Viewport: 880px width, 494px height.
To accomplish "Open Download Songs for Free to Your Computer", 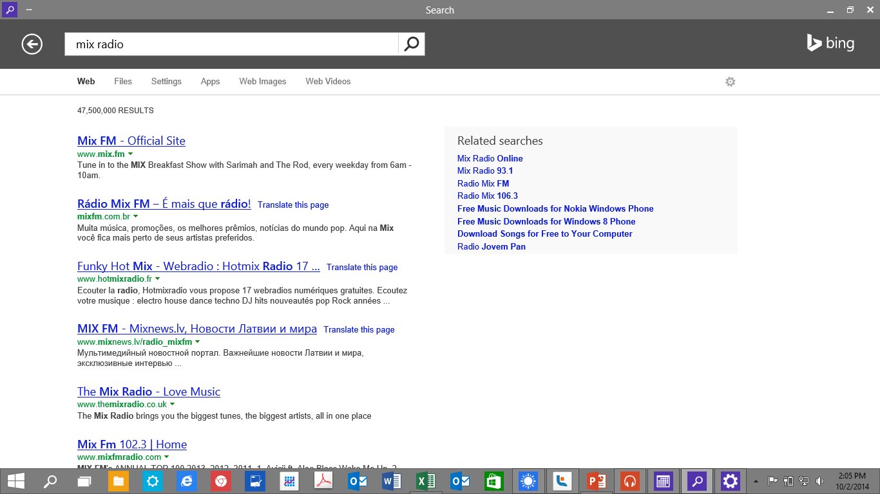I will tap(545, 233).
